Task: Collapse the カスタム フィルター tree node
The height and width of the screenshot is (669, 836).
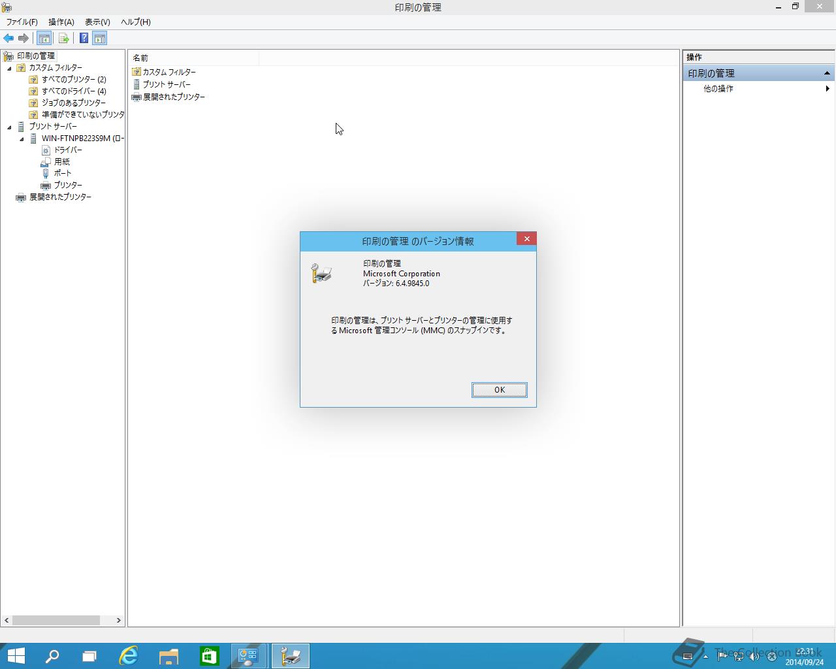Action: pos(9,69)
